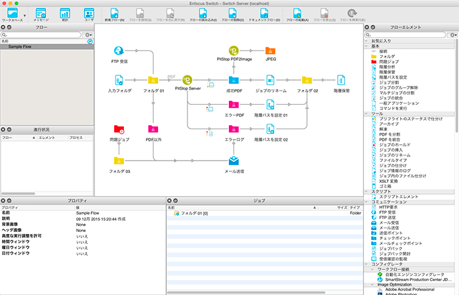Pick 問題ジョブ element in flow elements list
The height and width of the screenshot is (295, 459).
(389, 62)
